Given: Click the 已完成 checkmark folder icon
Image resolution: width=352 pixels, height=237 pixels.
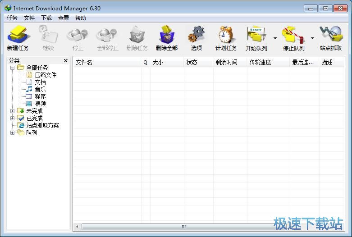Looking at the screenshot, I should point(21,118).
